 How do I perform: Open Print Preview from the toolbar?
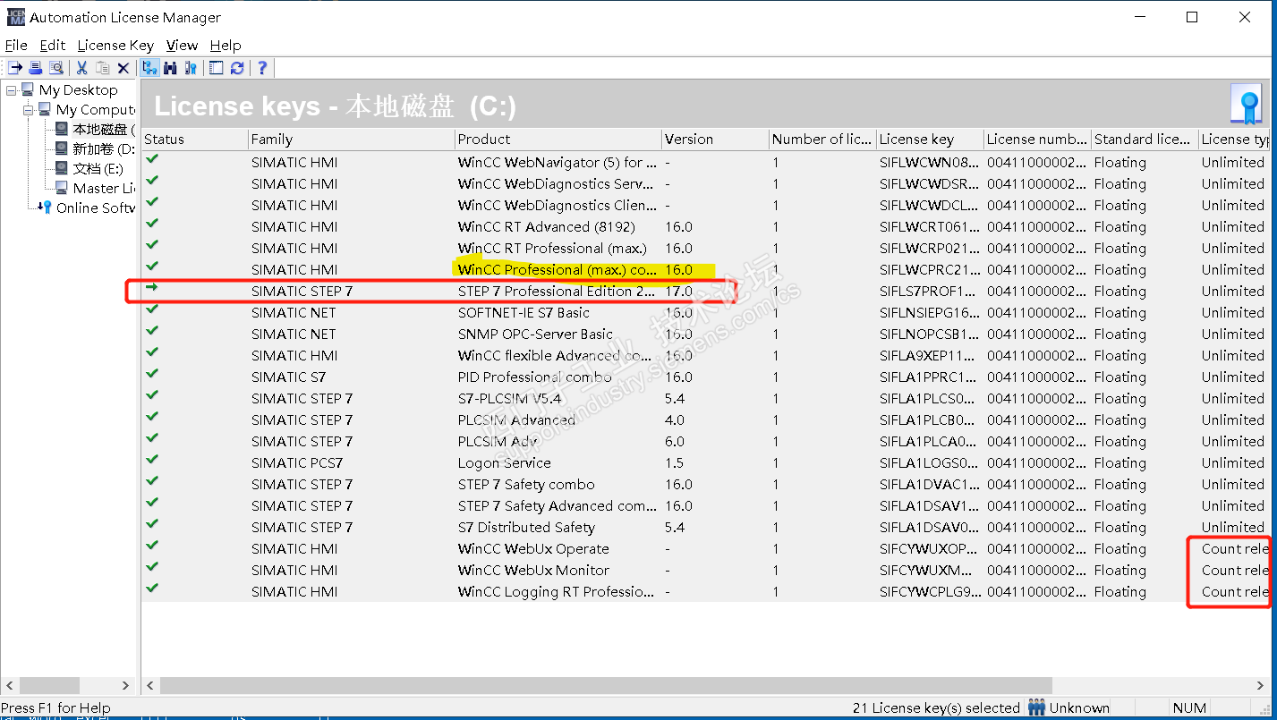(55, 68)
